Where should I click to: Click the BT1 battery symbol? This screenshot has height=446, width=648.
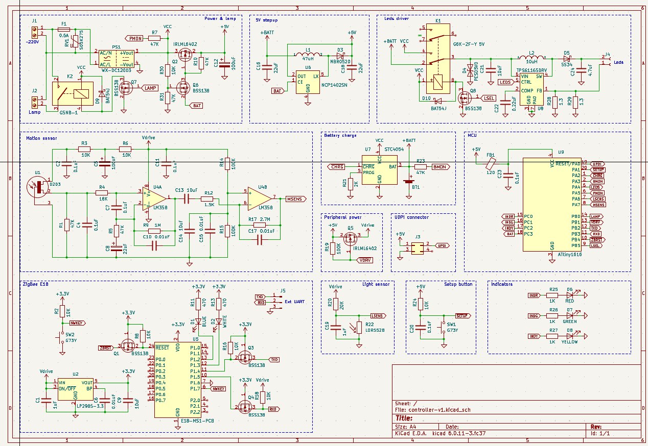point(409,181)
